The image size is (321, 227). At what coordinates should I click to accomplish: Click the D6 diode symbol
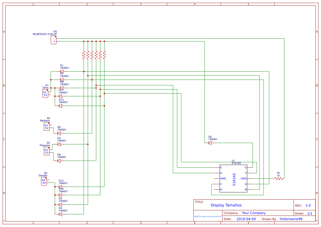(x=59, y=133)
